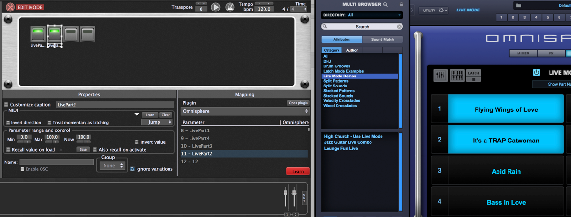
Task: Switch to the Sound Match tab
Action: tap(383, 39)
